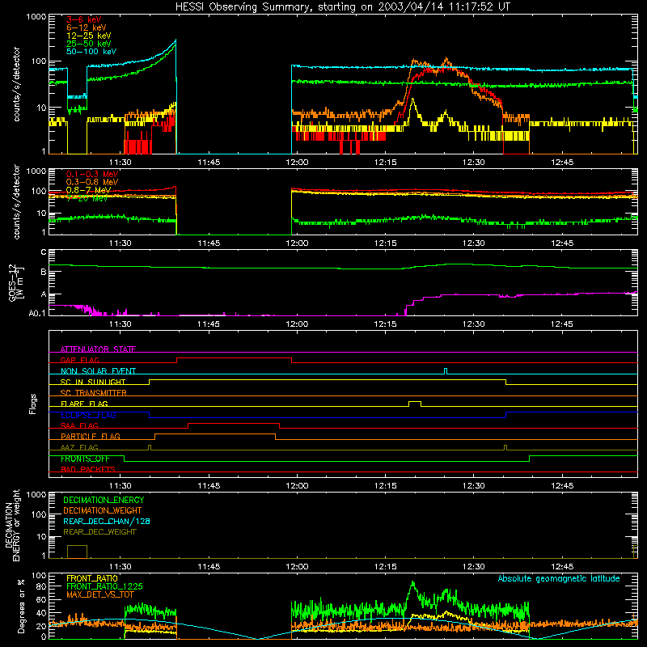Click the MAX_DET_VS_TOT legend label
The image size is (647, 647).
pos(99,594)
